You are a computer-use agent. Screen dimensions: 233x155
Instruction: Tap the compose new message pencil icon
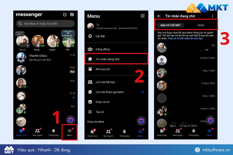(x=65, y=14)
